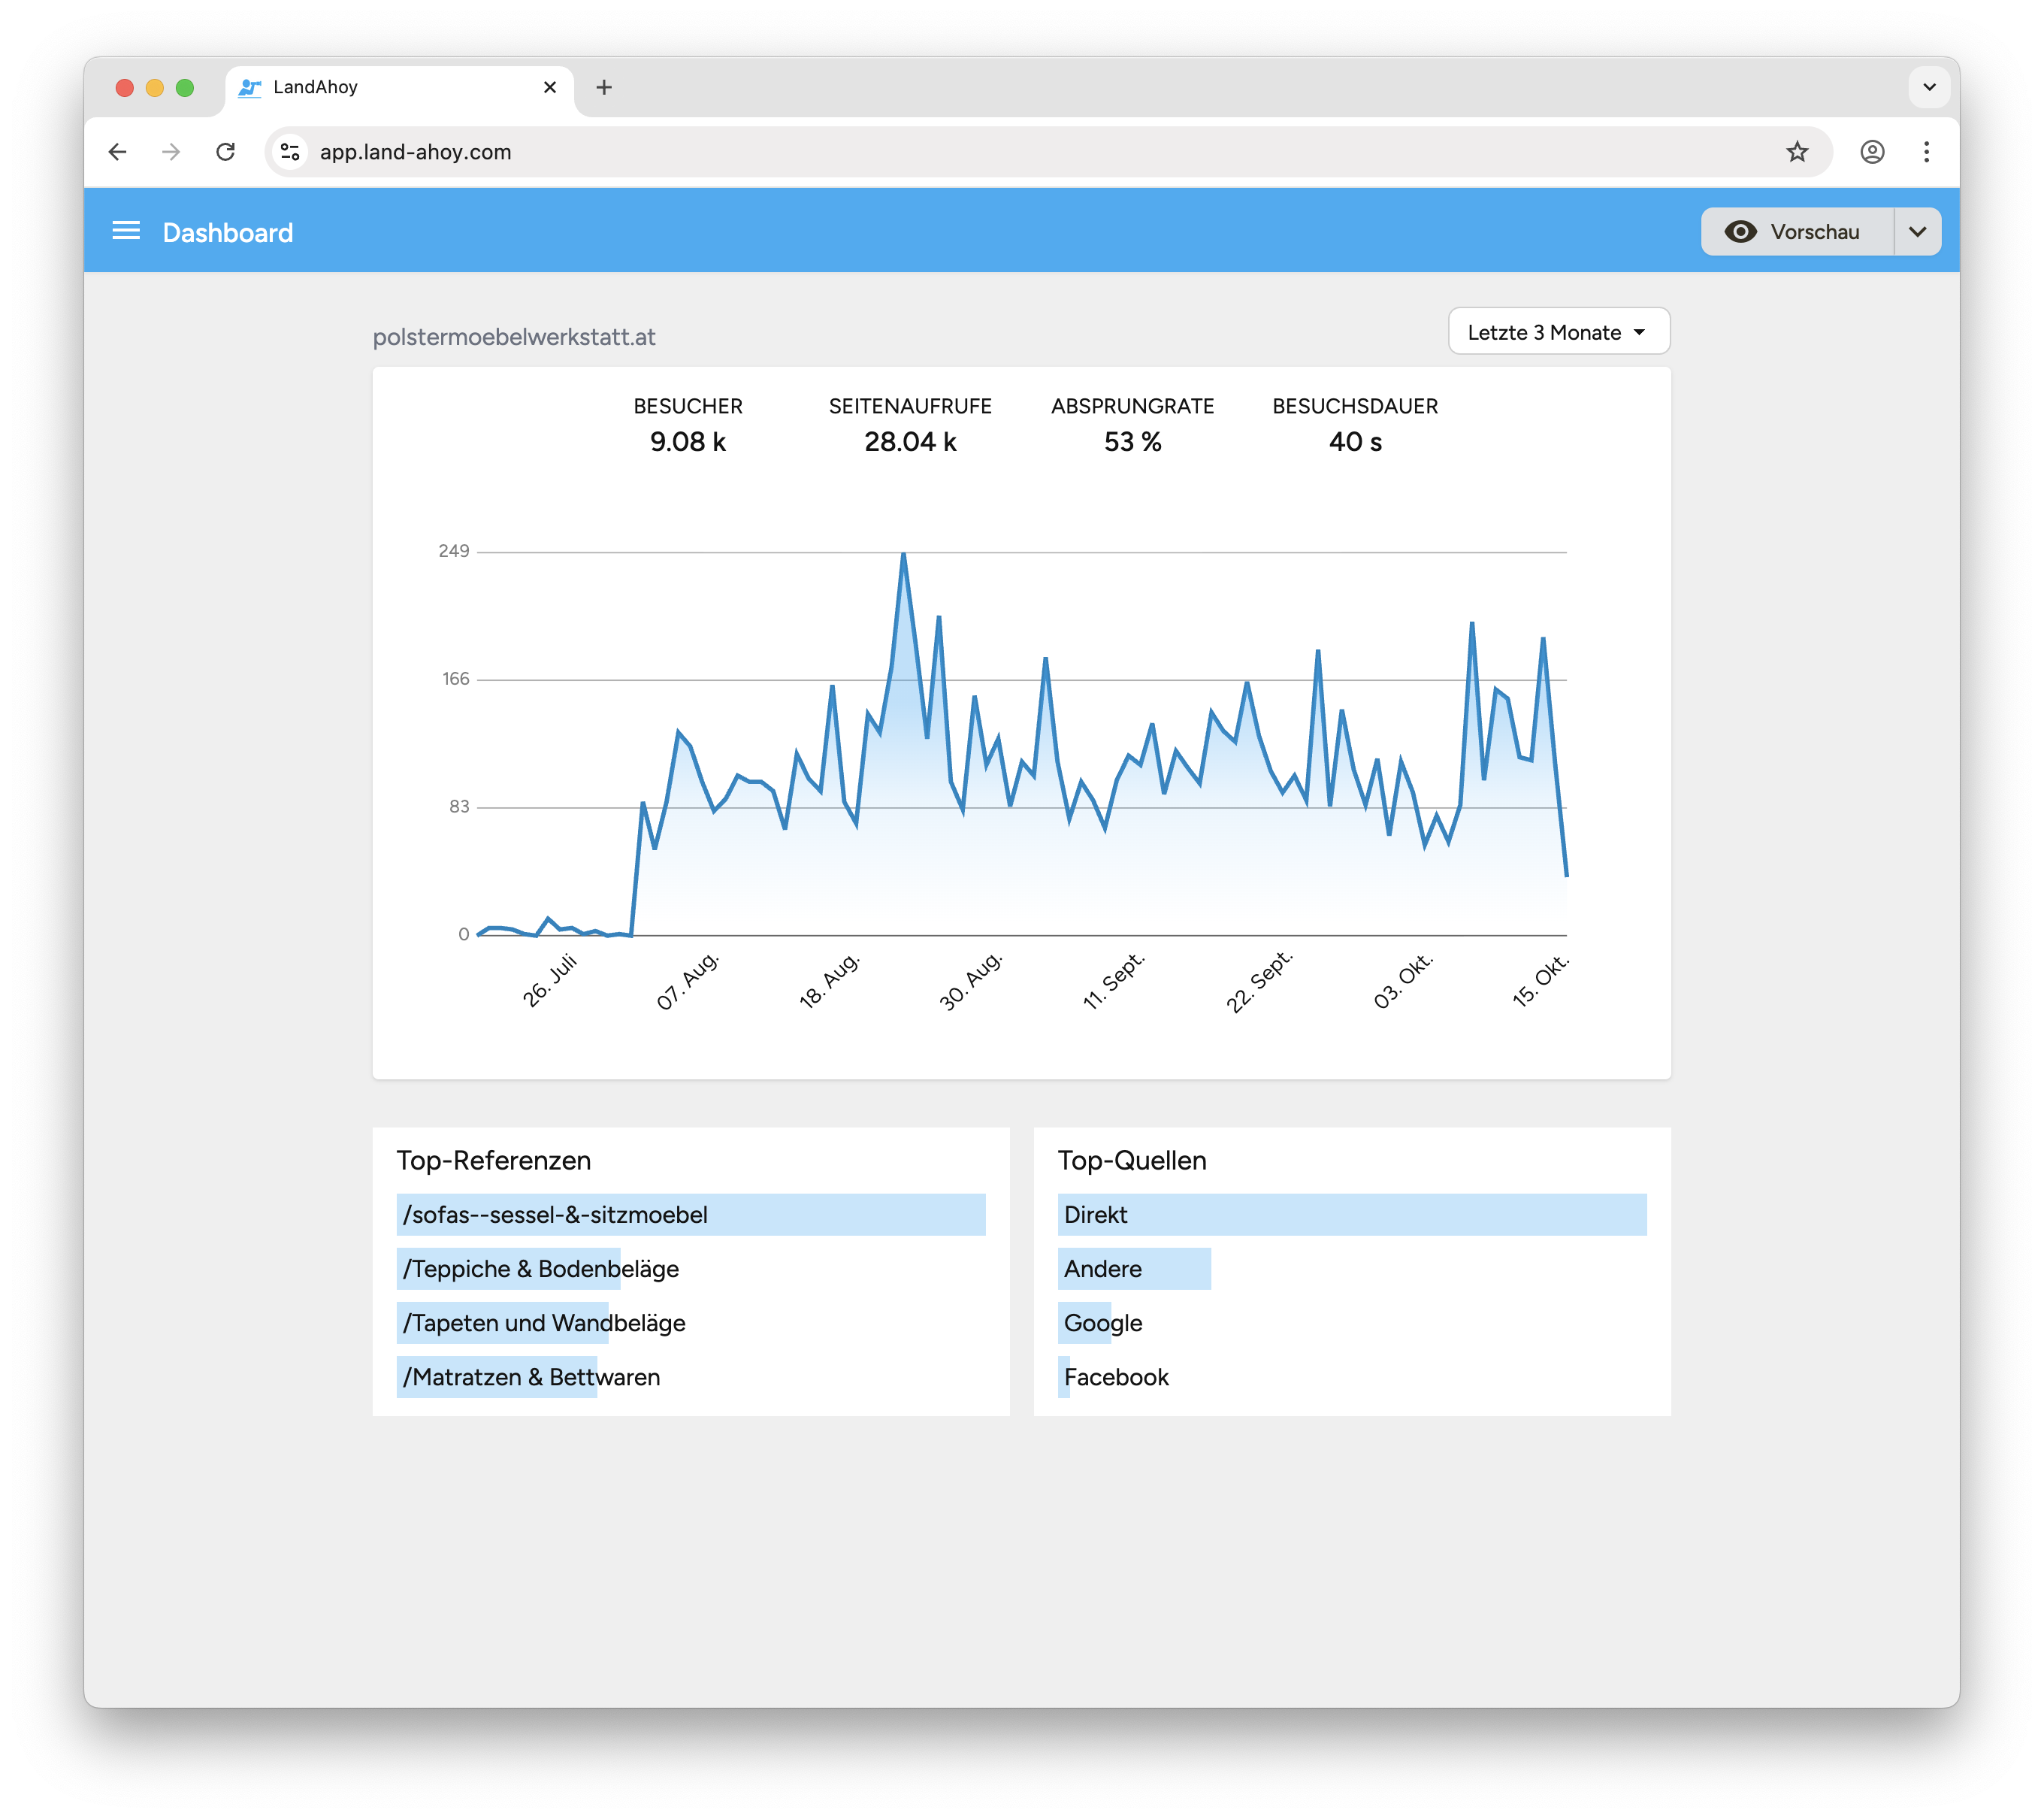The height and width of the screenshot is (1819, 2044).
Task: Reload the page
Action: pos(226,152)
